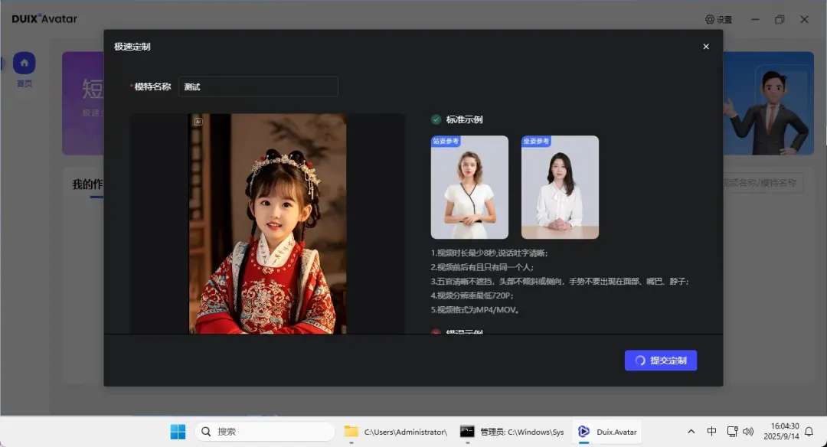
Task: Switch to the 管理员 command prompt window
Action: pyautogui.click(x=512, y=432)
